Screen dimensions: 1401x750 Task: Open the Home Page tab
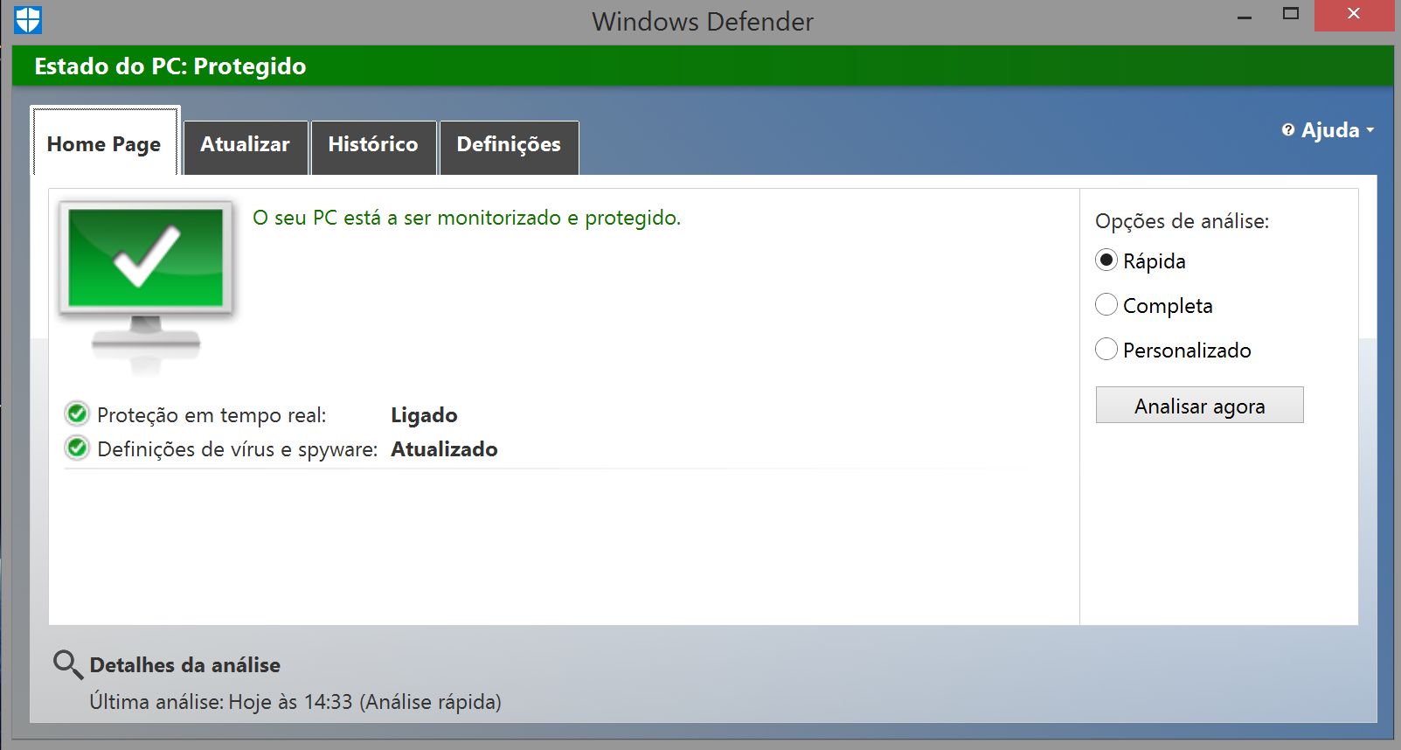[104, 143]
